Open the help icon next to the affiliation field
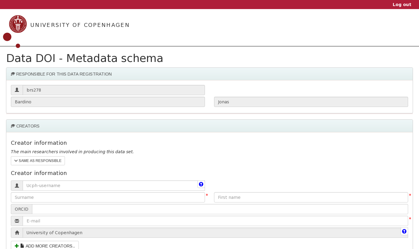This screenshot has height=249, width=419. [x=404, y=231]
